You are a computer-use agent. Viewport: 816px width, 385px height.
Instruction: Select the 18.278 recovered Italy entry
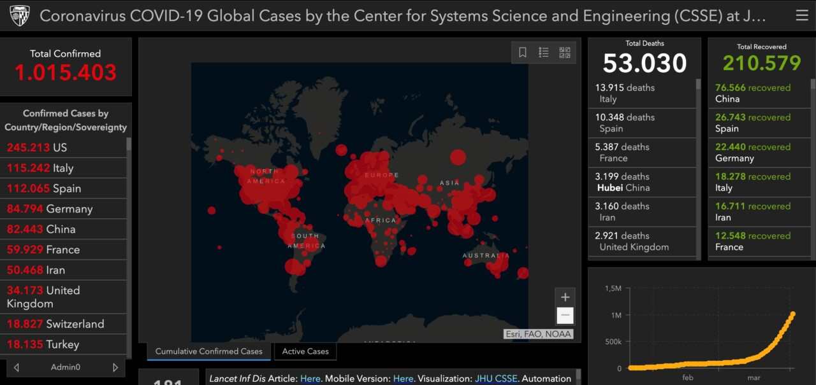(x=759, y=182)
